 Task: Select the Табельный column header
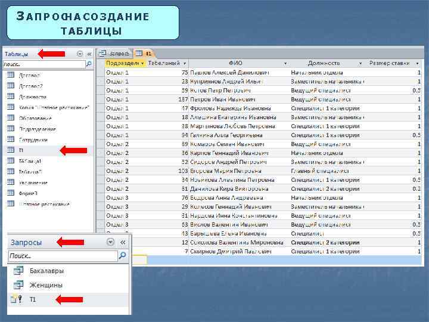[x=167, y=63]
